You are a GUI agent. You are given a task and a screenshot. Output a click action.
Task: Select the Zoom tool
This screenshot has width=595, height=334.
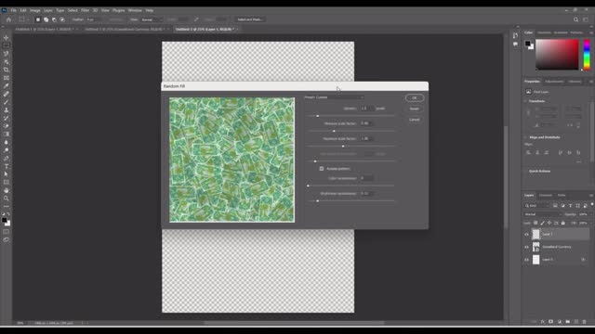7,198
